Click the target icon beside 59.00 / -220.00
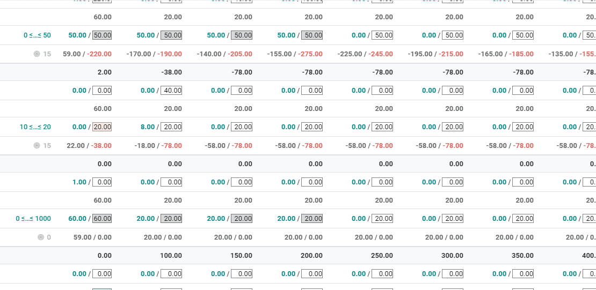The image size is (596, 290). click(37, 54)
